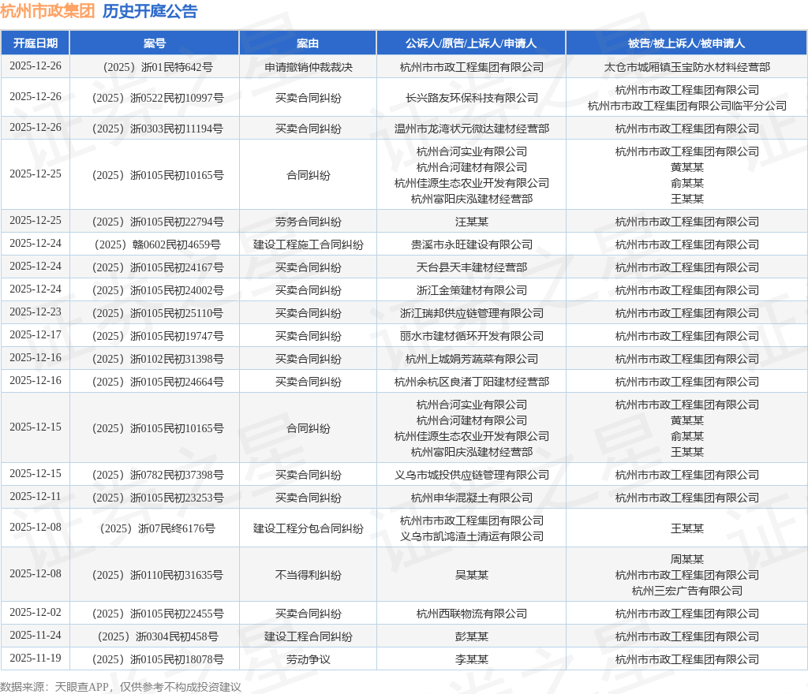Click the date 2025-11-24
The width and height of the screenshot is (808, 694).
[x=35, y=636]
